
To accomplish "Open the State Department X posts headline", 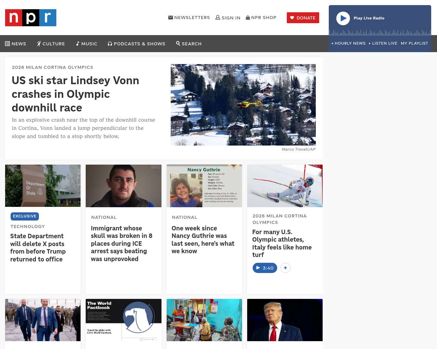I will tap(38, 248).
